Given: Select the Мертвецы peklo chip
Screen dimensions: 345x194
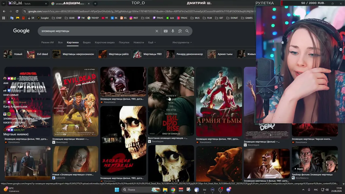Looking at the screenshot, I should tap(115, 54).
